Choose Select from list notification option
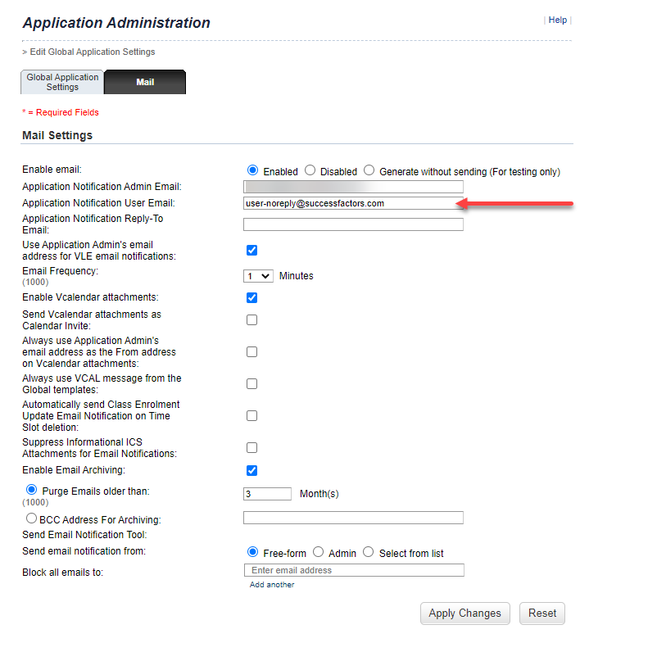This screenshot has height=652, width=657. [x=369, y=551]
